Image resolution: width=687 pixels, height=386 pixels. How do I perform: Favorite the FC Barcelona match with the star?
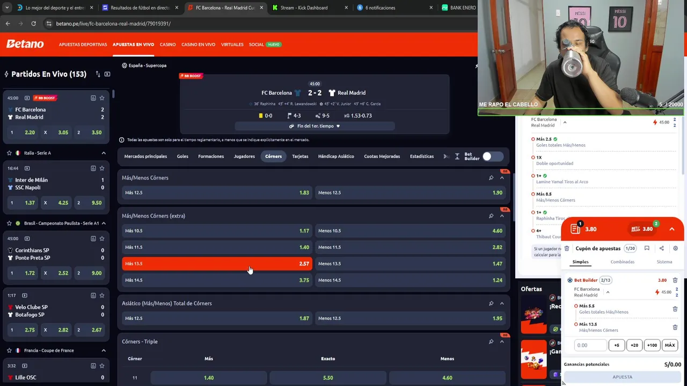(x=102, y=98)
